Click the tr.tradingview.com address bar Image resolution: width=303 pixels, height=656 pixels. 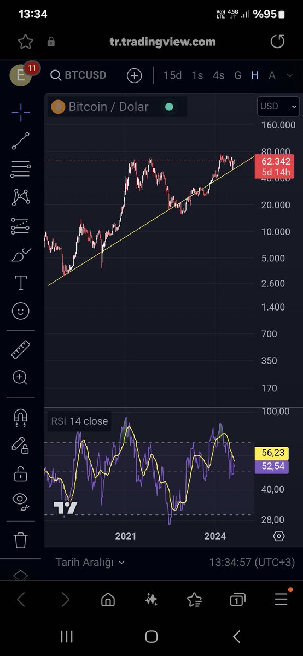(162, 42)
